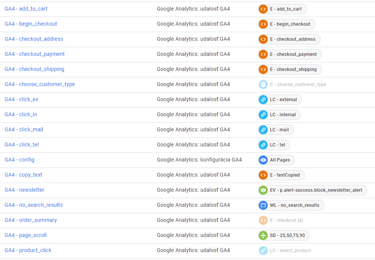Viewport: 375px width, 260px height.
Task: Click the orange icon for E - add_to_cart trigger
Action: point(263,9)
